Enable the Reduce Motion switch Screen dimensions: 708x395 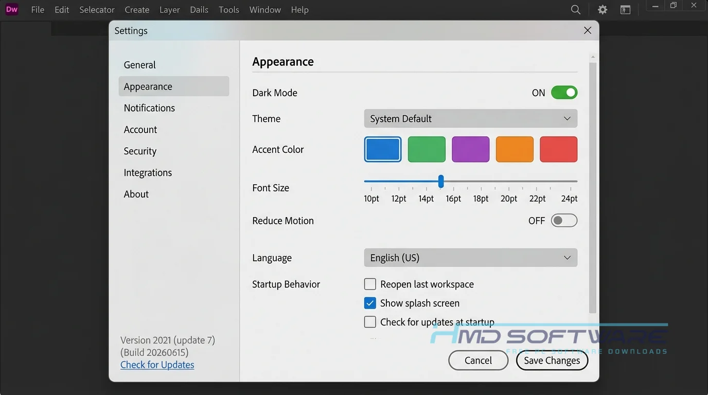point(564,221)
